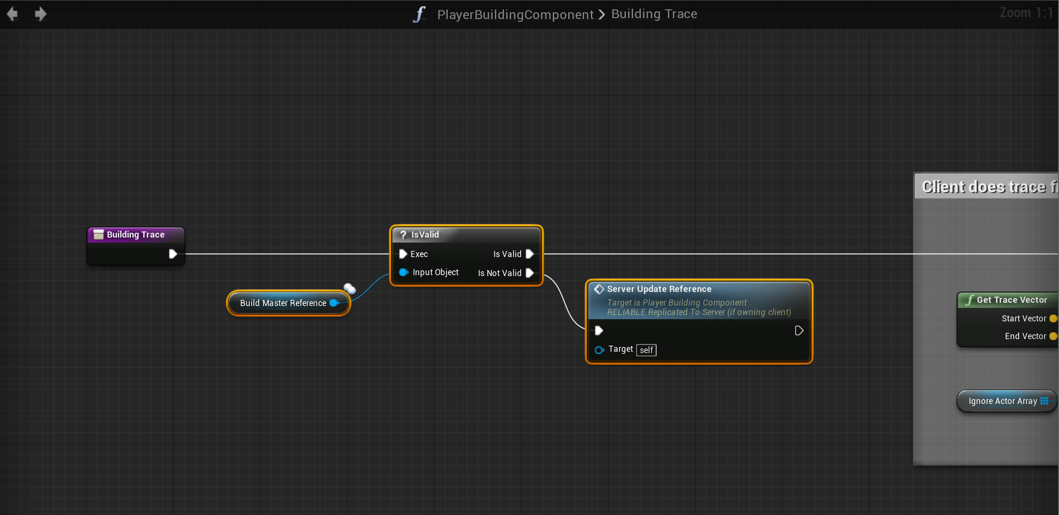Select the Build Master Reference variable node
1059x515 pixels.
coord(282,303)
